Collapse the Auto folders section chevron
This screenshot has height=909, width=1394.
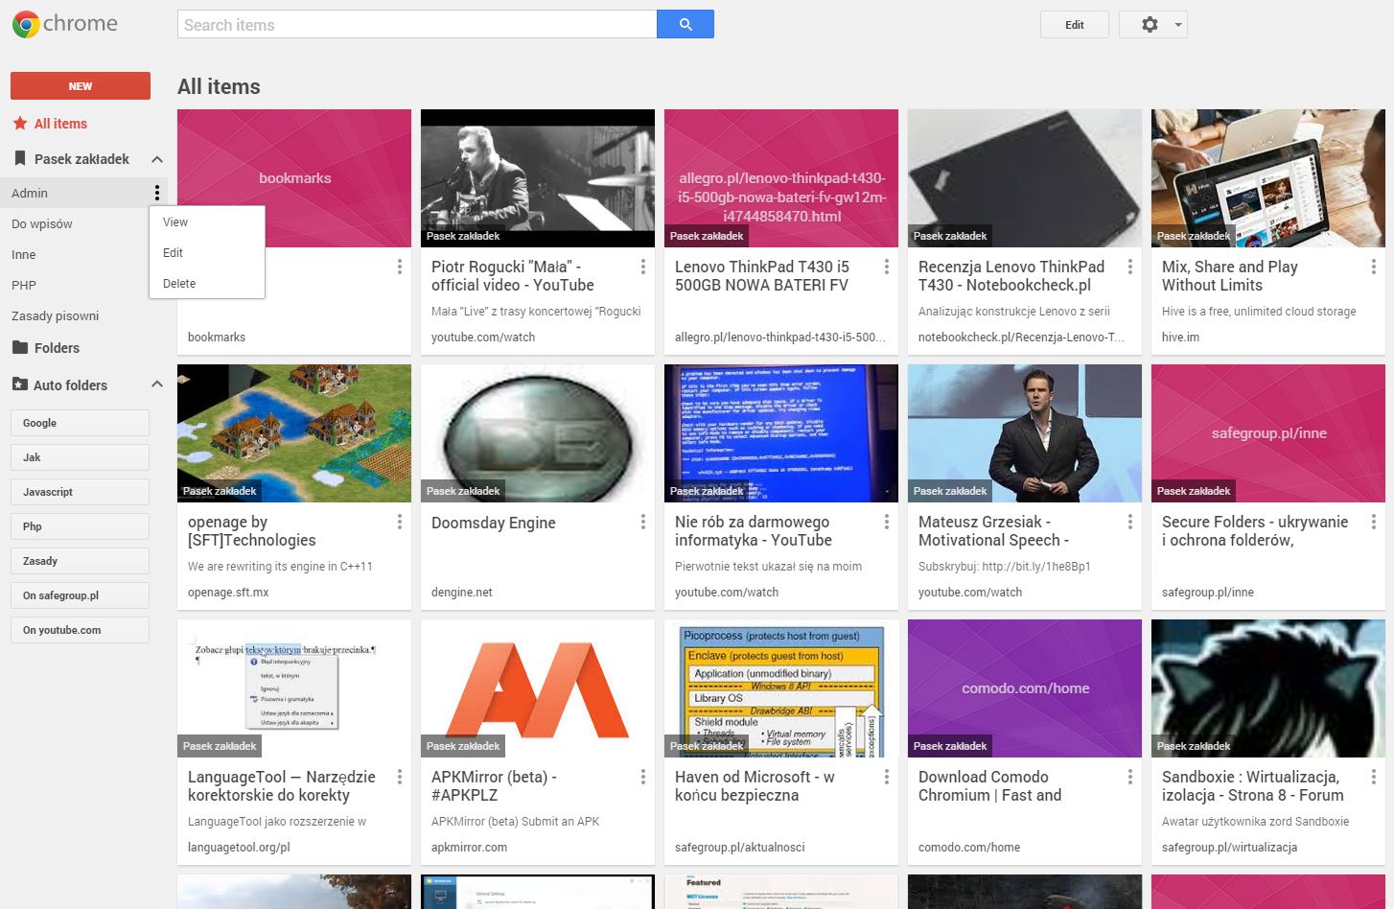(x=157, y=385)
